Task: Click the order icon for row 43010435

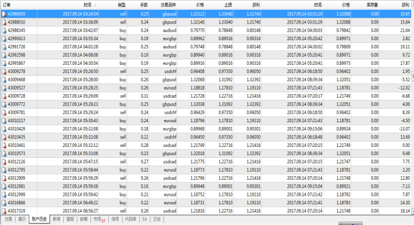Action: point(4,137)
